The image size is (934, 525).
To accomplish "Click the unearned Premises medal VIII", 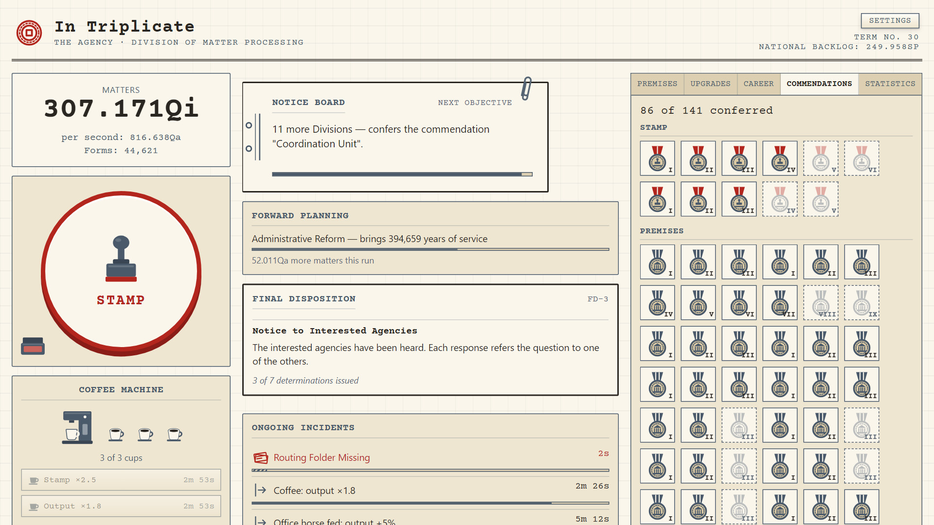I will [821, 302].
